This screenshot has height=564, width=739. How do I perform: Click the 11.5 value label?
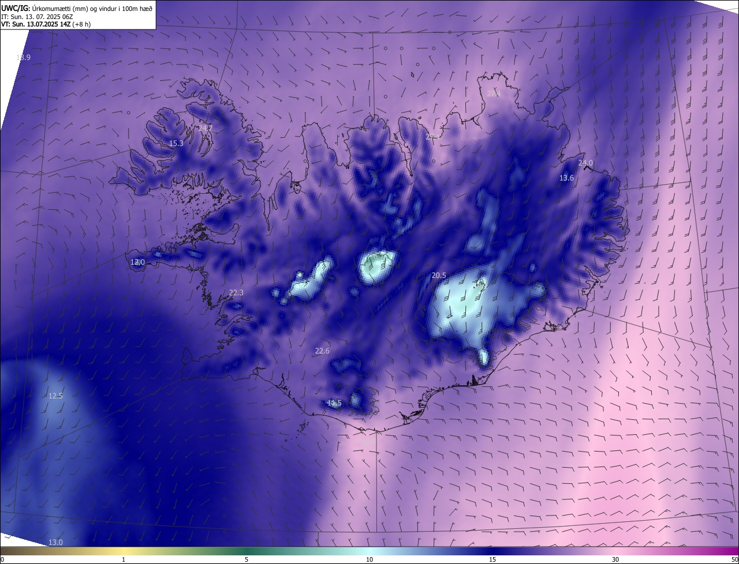point(334,403)
